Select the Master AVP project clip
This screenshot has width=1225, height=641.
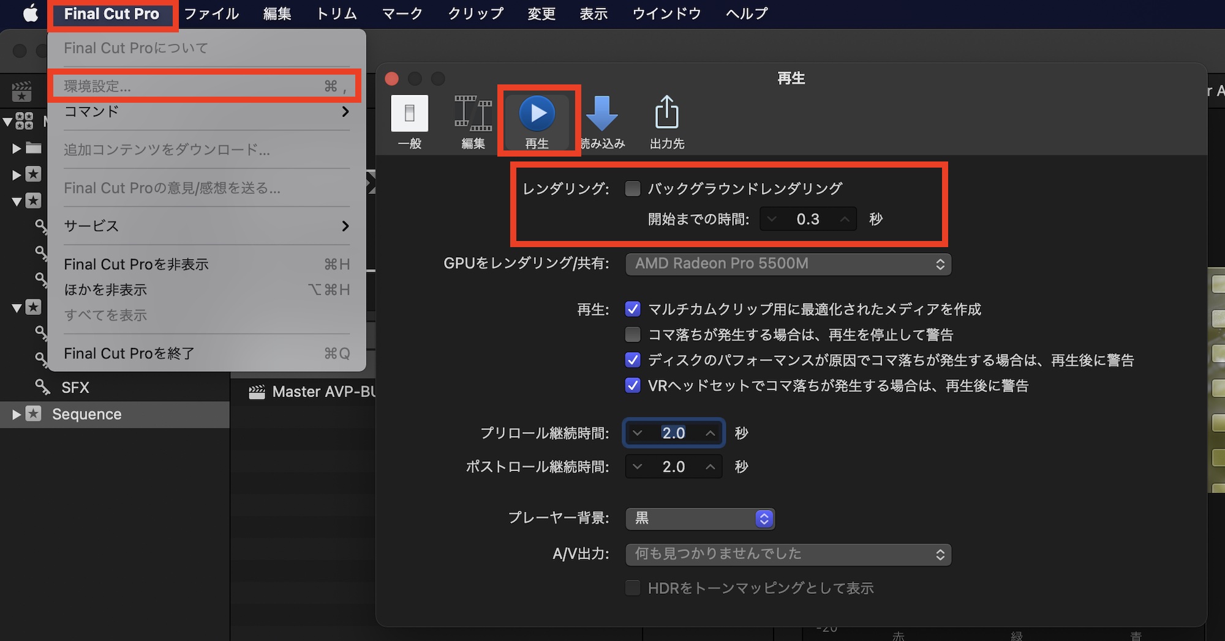point(323,391)
